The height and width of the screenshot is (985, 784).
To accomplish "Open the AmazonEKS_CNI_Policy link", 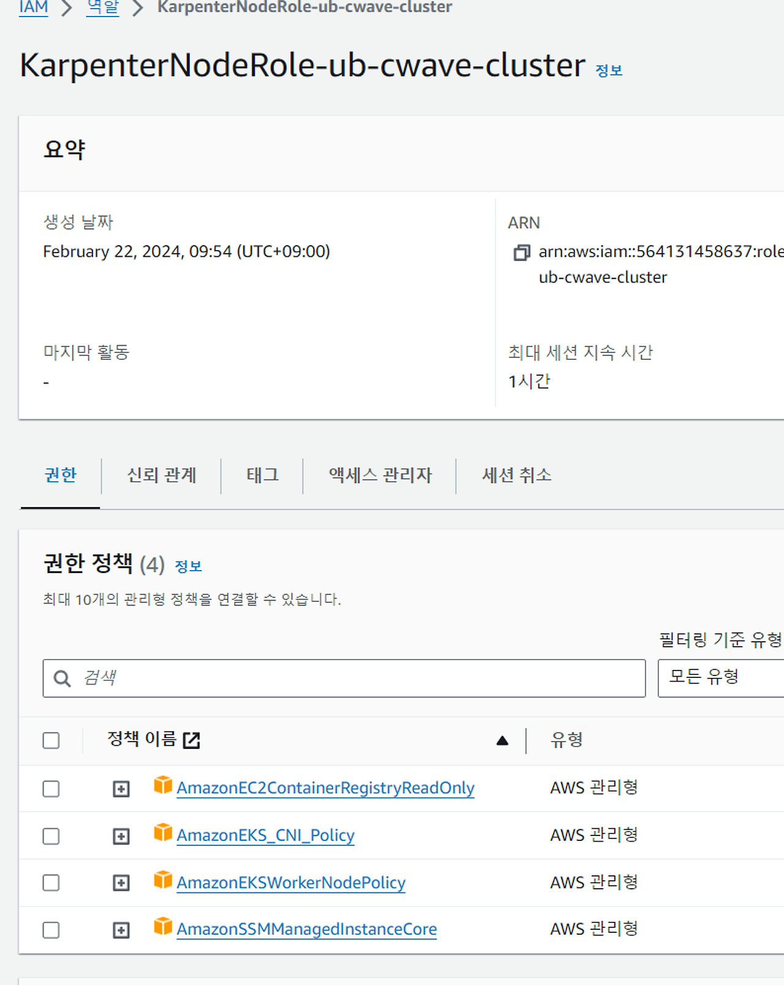I will pos(266,835).
